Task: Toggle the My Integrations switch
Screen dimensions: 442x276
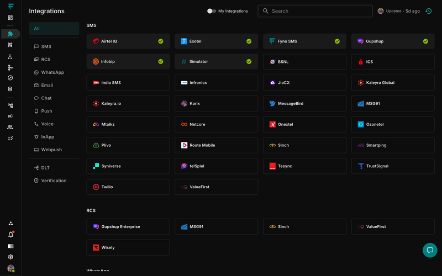Action: [x=211, y=11]
